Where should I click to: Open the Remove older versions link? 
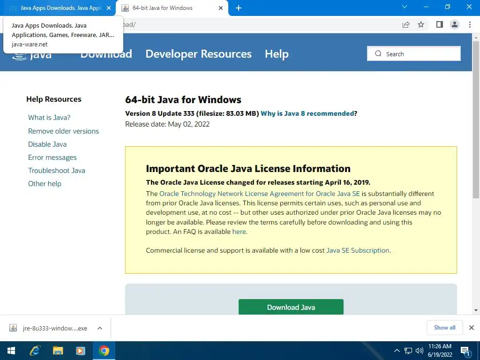(63, 131)
